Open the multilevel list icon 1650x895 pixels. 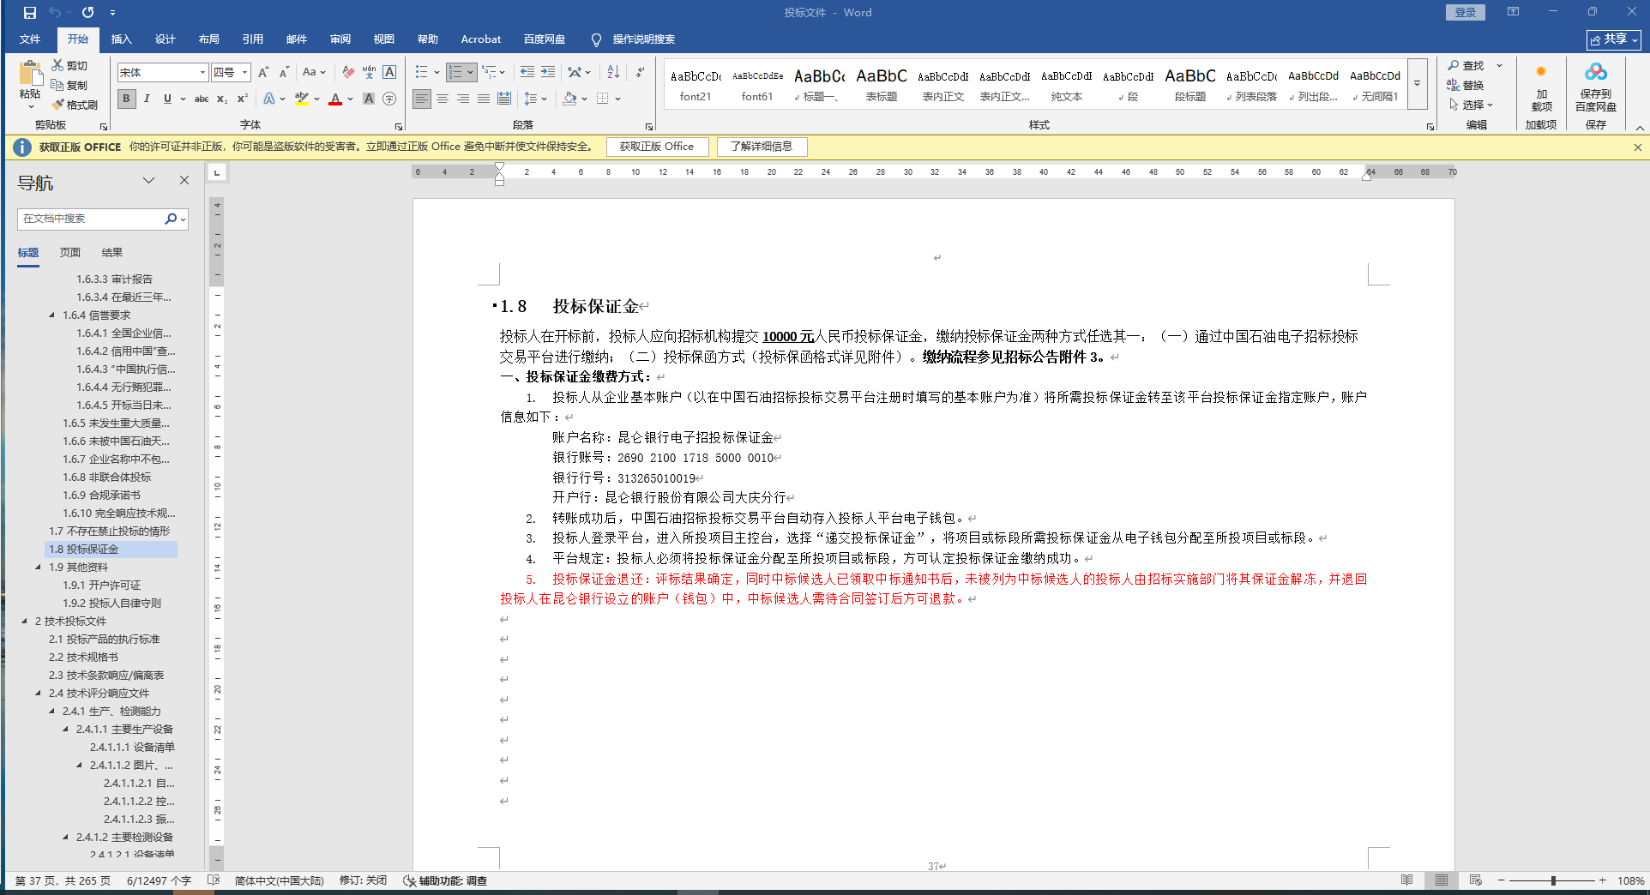click(x=489, y=72)
